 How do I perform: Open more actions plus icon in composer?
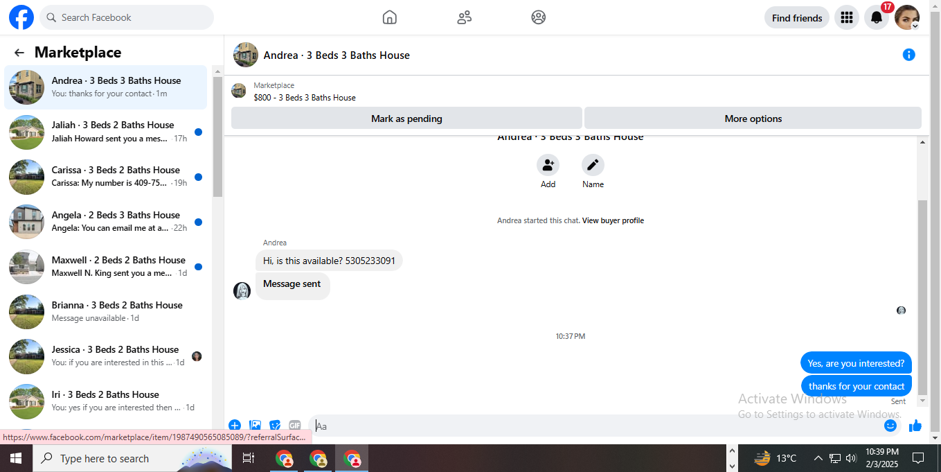pos(235,426)
